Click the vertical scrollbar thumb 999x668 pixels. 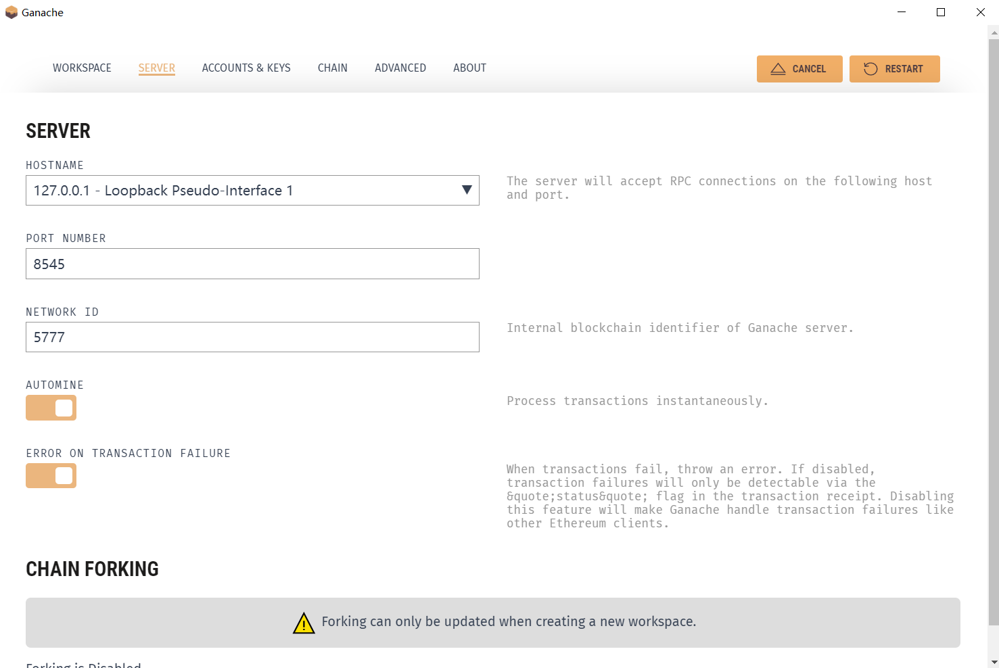click(x=994, y=331)
